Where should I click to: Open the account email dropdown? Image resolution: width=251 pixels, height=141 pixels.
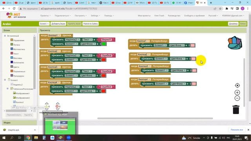233,16
